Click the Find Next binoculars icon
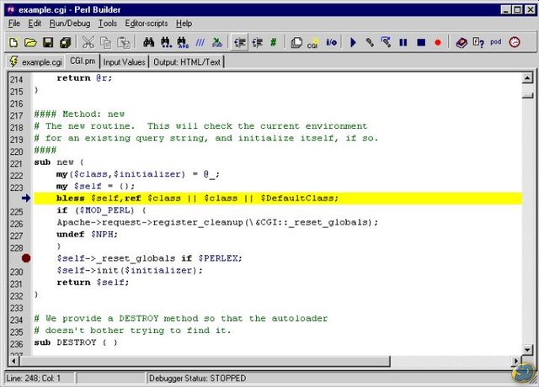Screen dimensions: 539x387 (x=166, y=43)
